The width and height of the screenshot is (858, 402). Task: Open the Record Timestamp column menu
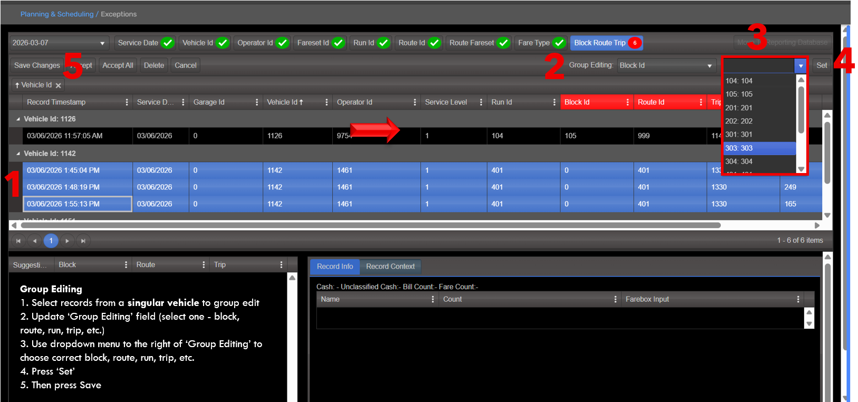coord(127,102)
